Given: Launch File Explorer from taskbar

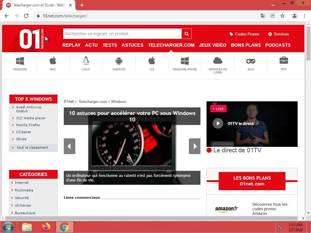Looking at the screenshot, I should pos(27,227).
